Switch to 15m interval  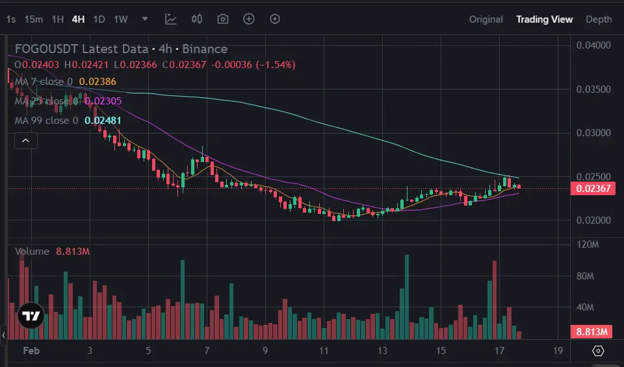pyautogui.click(x=33, y=19)
